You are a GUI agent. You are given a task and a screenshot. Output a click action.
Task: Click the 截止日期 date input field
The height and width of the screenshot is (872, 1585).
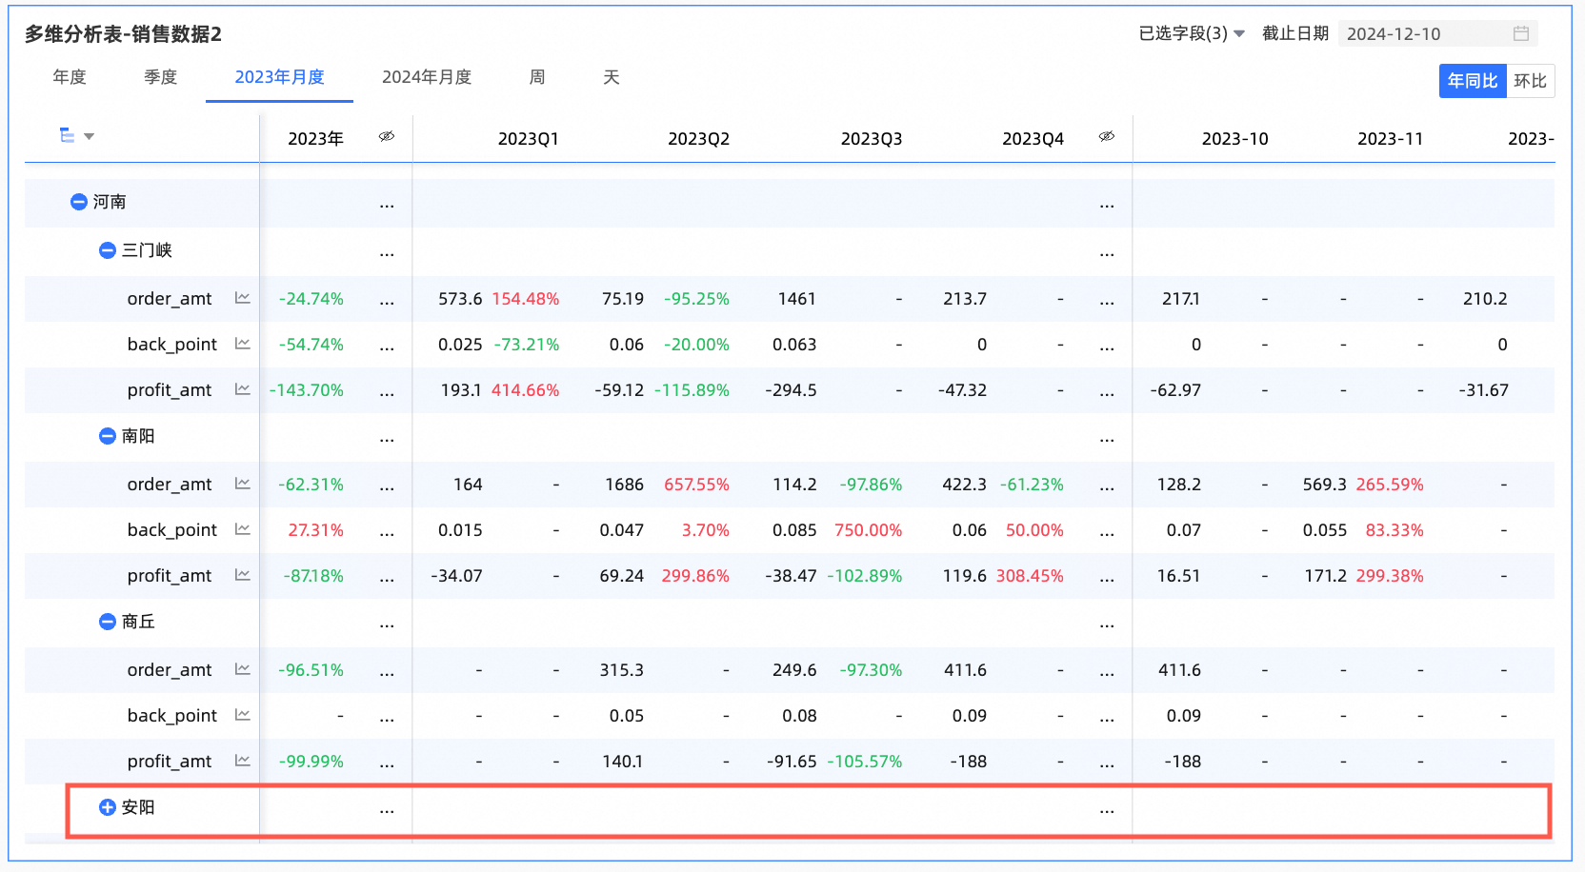pyautogui.click(x=1424, y=33)
